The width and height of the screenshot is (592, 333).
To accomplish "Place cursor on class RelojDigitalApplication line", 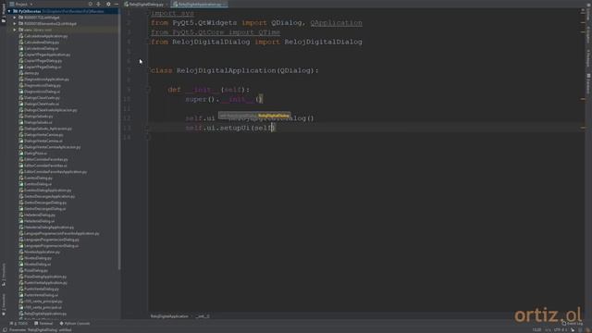I will (234, 70).
